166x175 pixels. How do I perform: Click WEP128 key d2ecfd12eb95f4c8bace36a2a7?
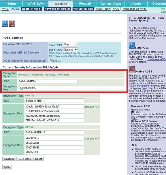pyautogui.click(x=55, y=106)
